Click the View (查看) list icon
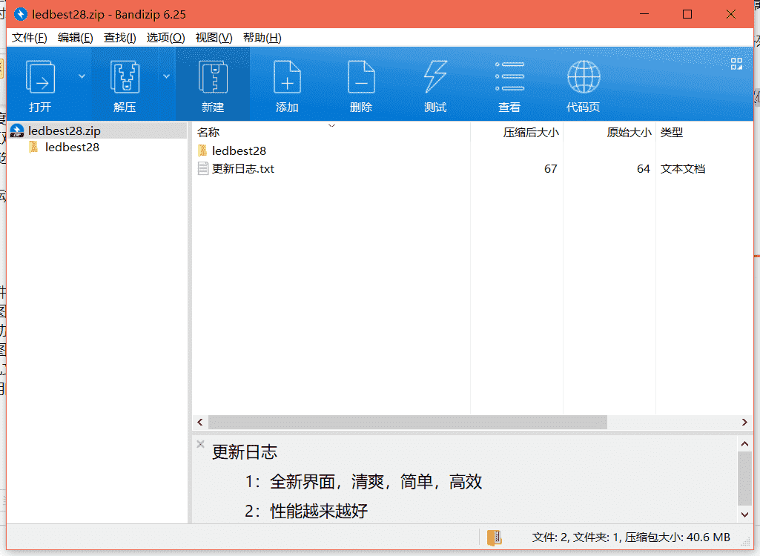760x556 pixels. [509, 76]
